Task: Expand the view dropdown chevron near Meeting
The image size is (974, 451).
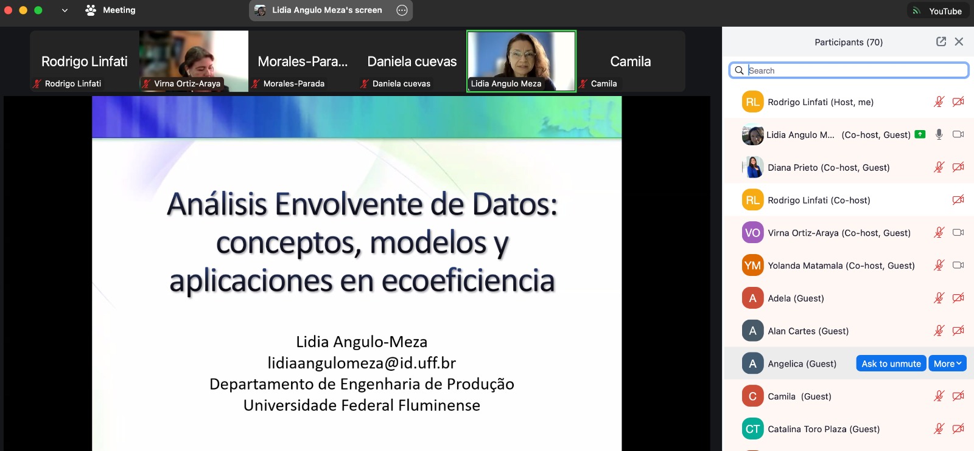Action: click(65, 10)
